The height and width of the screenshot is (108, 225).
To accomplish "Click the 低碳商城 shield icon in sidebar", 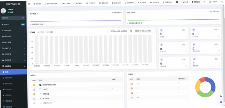I will 3,66.
